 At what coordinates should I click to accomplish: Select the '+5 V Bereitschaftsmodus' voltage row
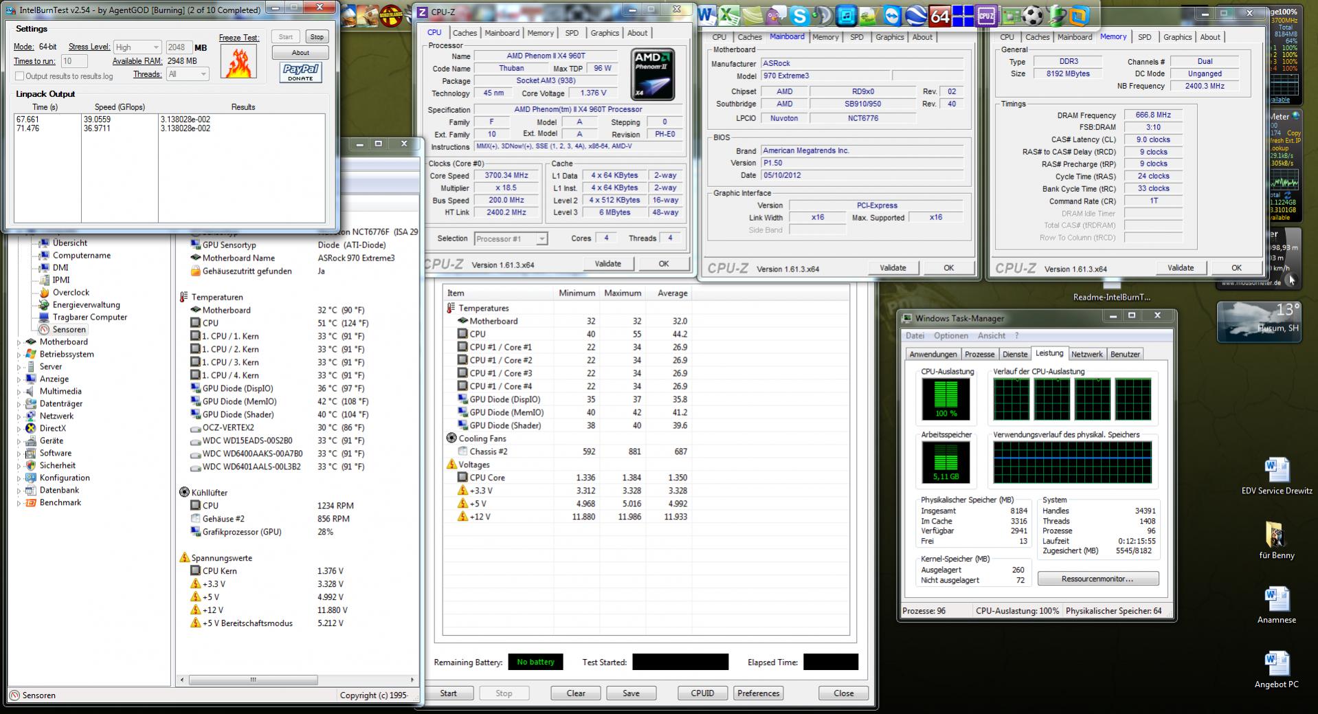pos(267,623)
